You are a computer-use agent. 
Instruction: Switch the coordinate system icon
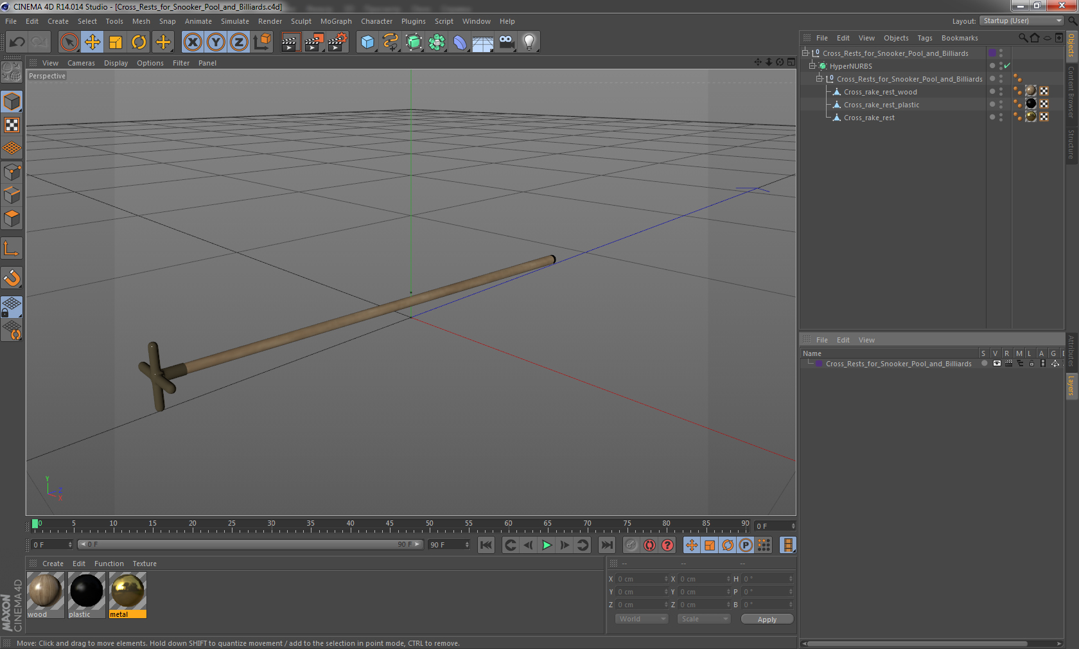click(262, 42)
